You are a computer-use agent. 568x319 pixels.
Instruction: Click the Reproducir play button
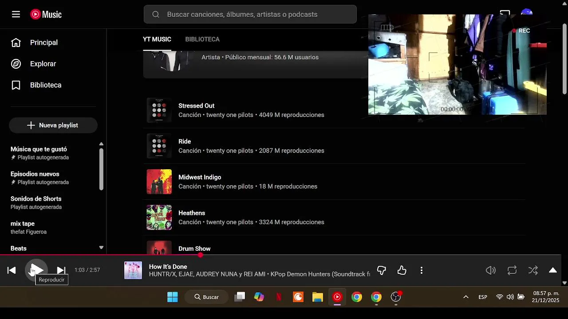pyautogui.click(x=36, y=270)
